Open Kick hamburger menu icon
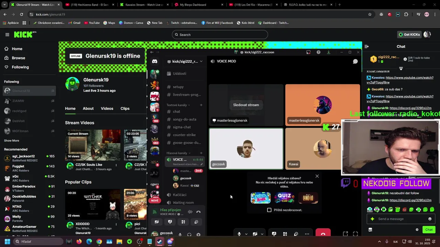The height and width of the screenshot is (247, 440). tap(7, 34)
